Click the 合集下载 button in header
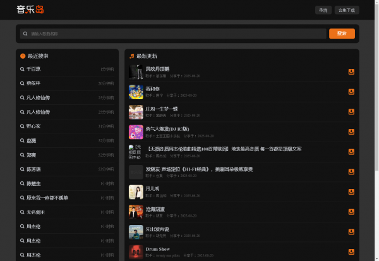The image size is (379, 261). coord(346,10)
